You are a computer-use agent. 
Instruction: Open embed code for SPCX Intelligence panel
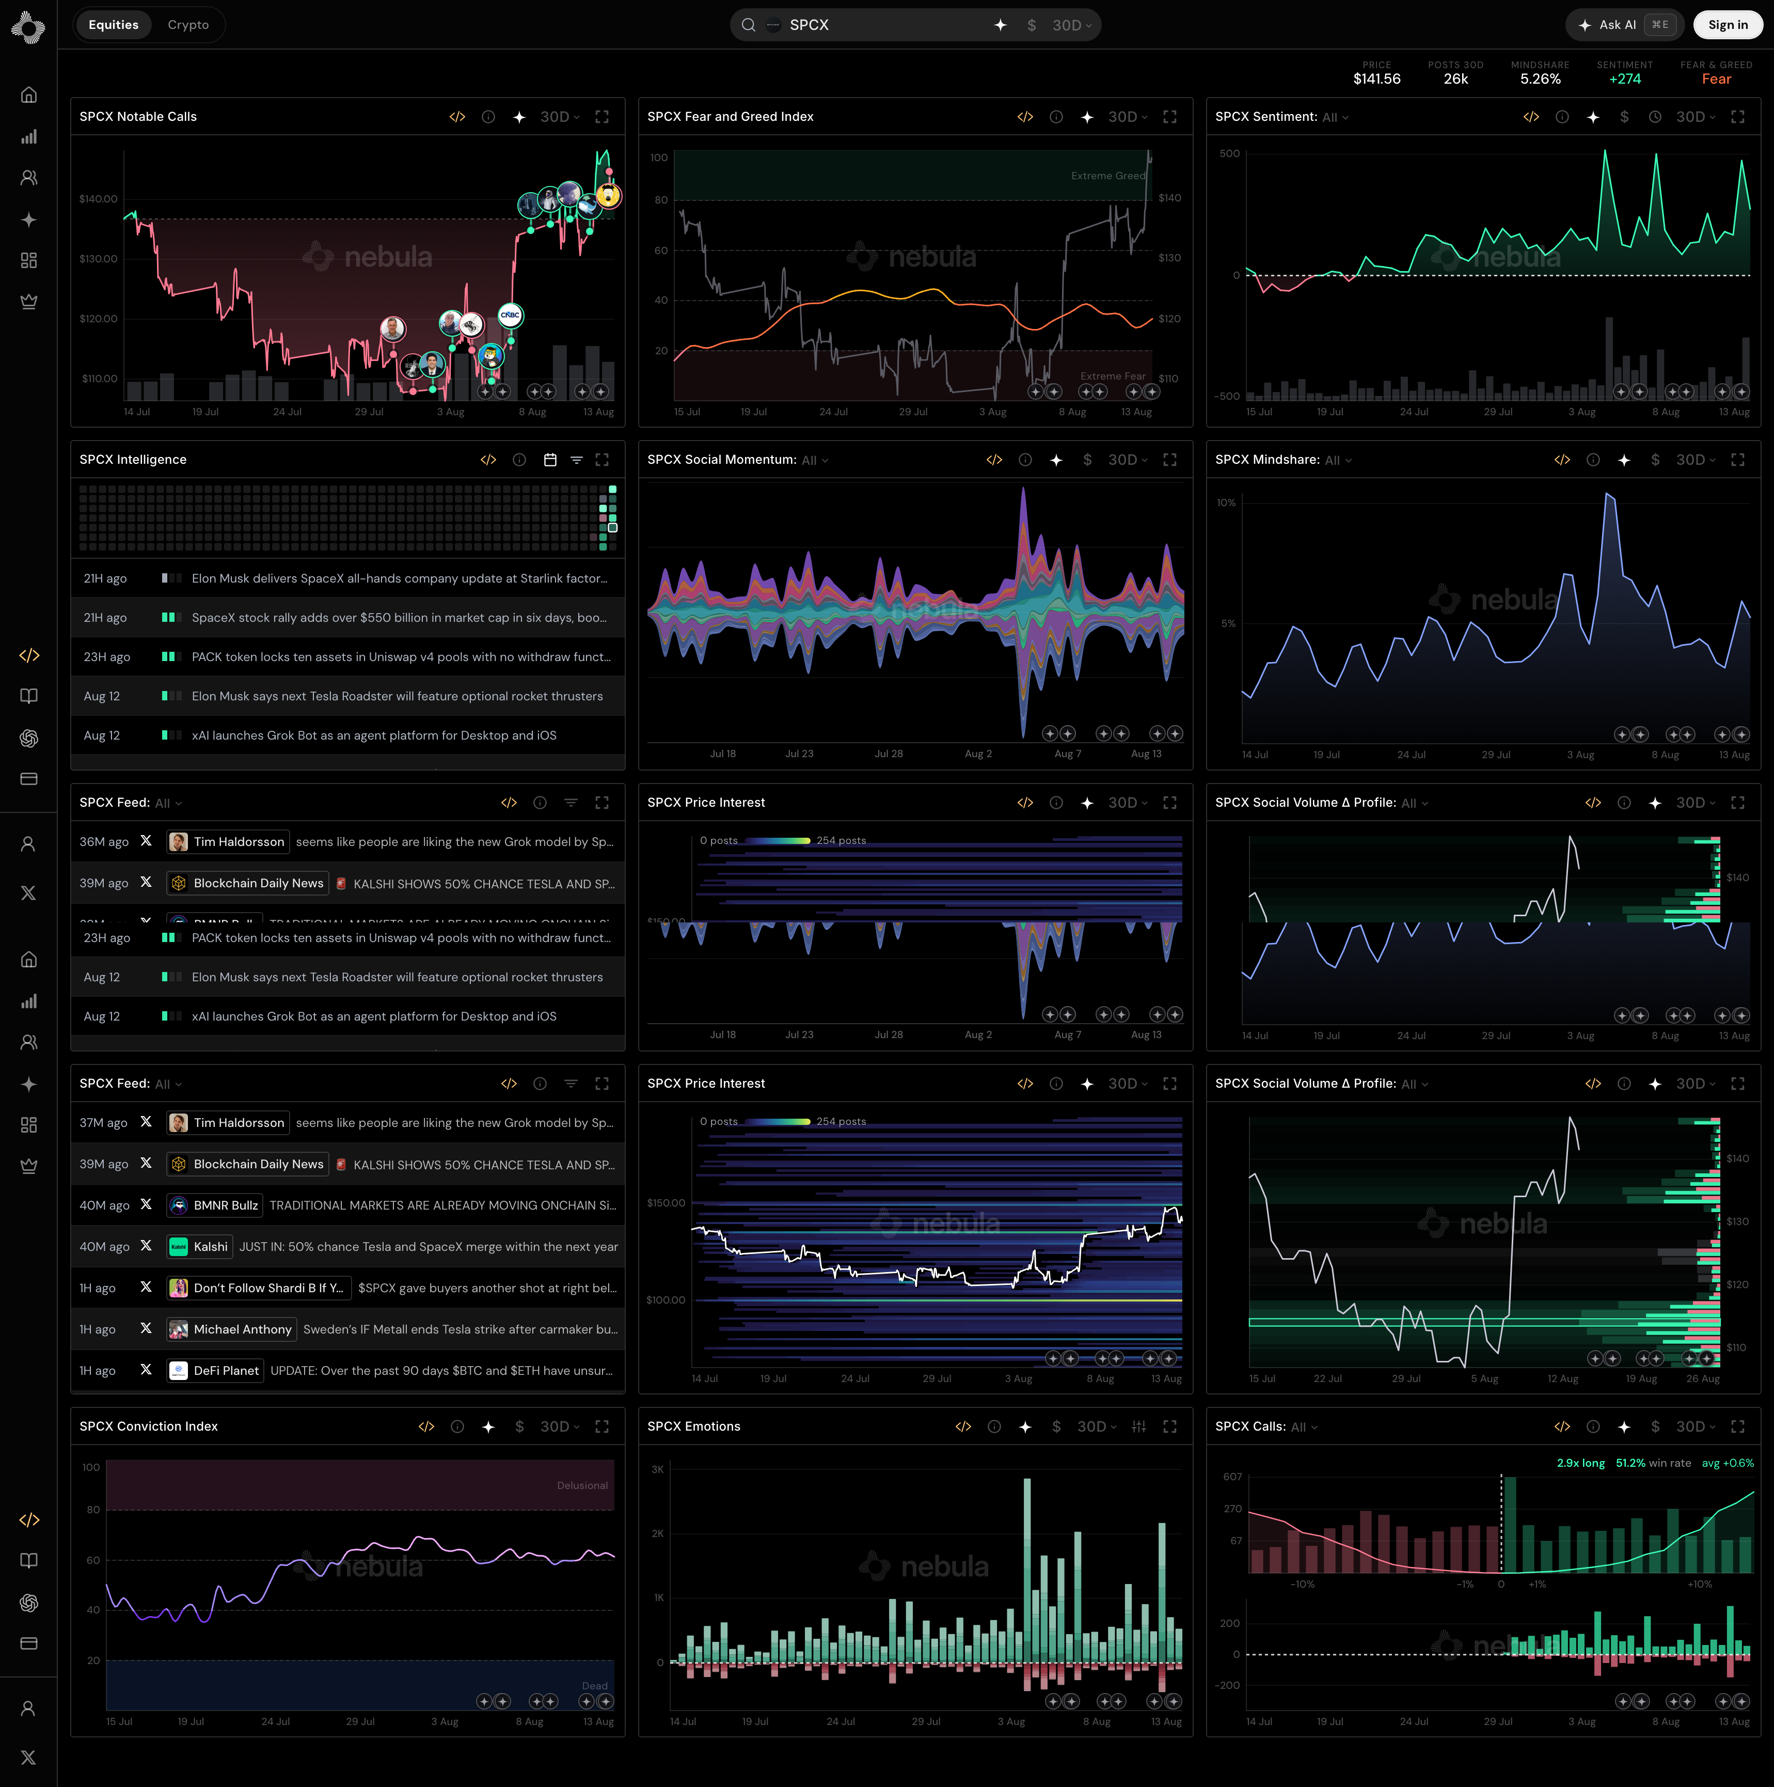point(489,460)
